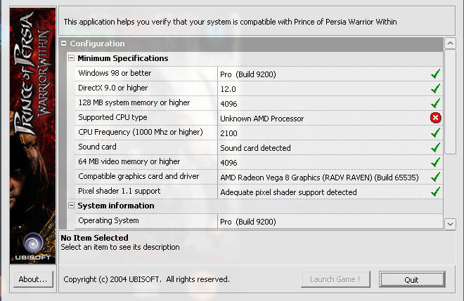This screenshot has height=301, width=464.
Task: Click the Unknown AMD Processor value
Action: (262, 119)
